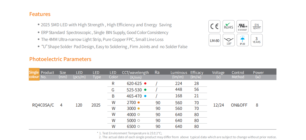Click the red dot beside 620-625
The width and height of the screenshot is (306, 140).
point(145,83)
